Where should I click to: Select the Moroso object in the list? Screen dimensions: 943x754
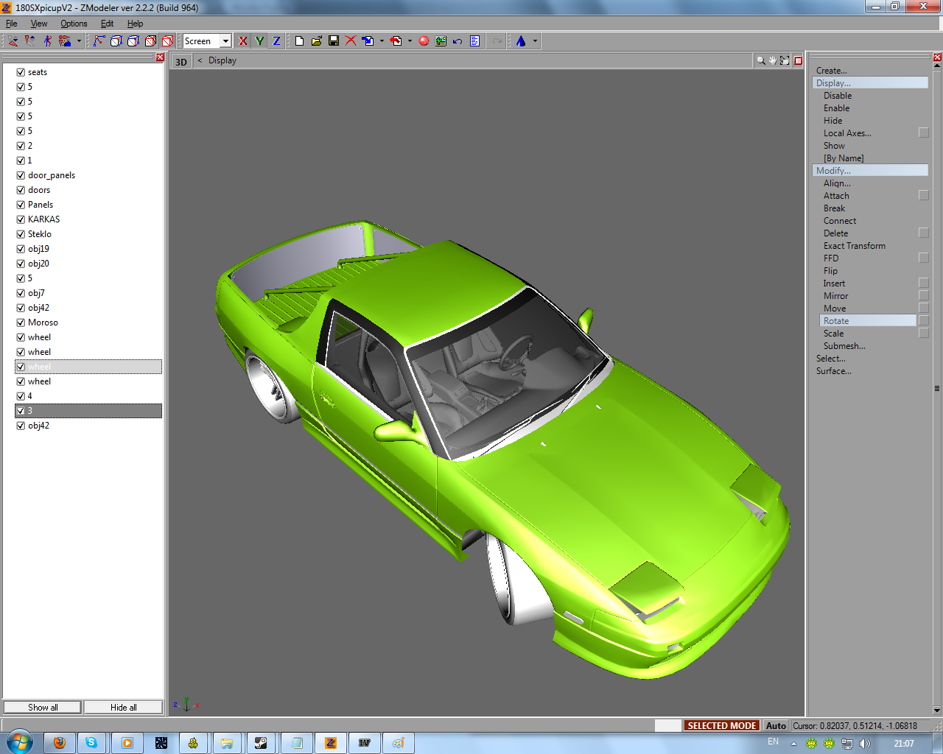point(43,323)
